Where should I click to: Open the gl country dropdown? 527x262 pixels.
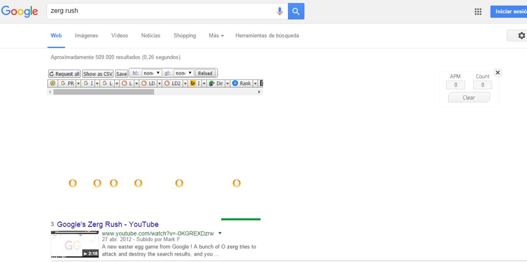[183, 73]
